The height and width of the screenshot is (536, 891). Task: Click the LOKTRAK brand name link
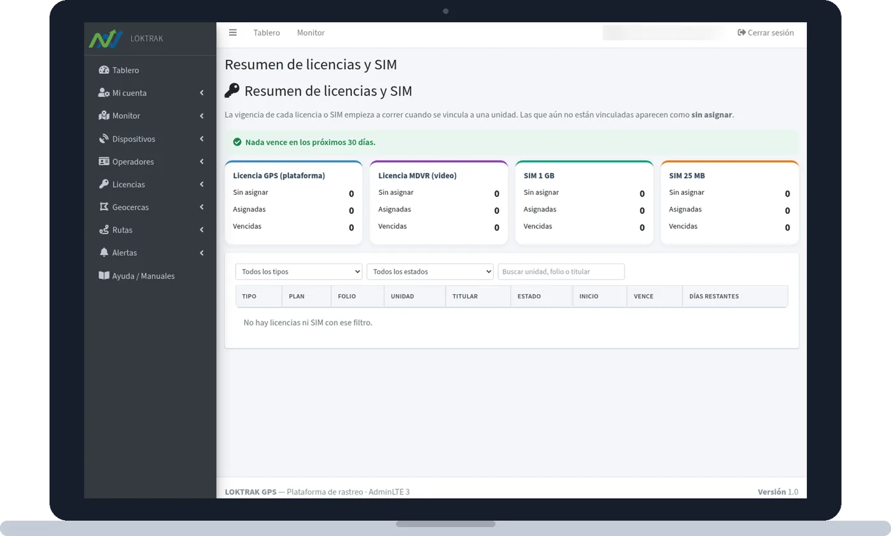[x=146, y=39]
